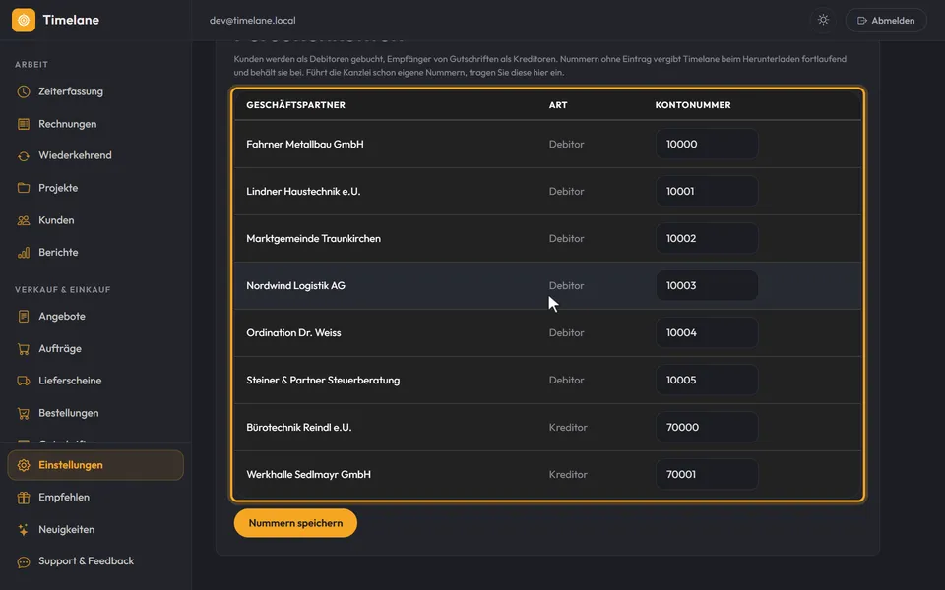Click the Marktgemeinde Traunkirchen partner name
This screenshot has height=590, width=945.
pyautogui.click(x=313, y=238)
